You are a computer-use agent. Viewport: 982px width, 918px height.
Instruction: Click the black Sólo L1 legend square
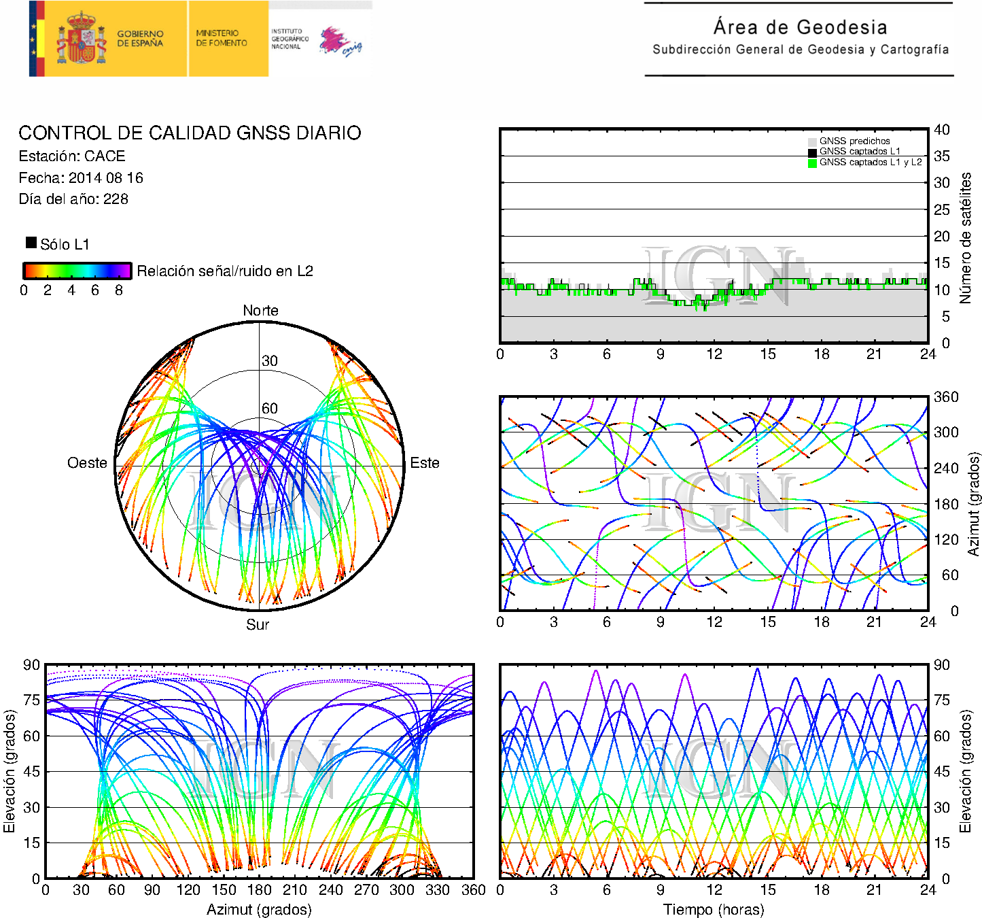31,243
